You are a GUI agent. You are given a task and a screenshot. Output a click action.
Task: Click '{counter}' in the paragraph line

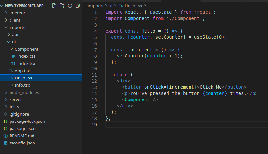coord(215,93)
